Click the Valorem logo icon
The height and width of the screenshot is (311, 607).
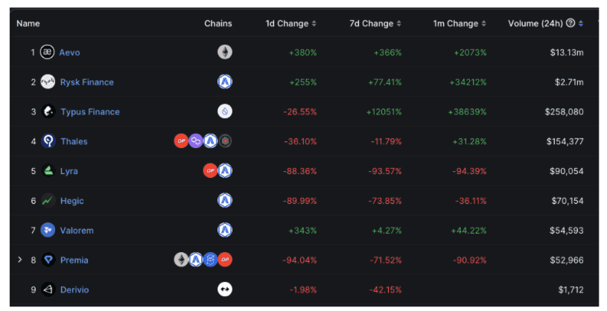(x=48, y=231)
